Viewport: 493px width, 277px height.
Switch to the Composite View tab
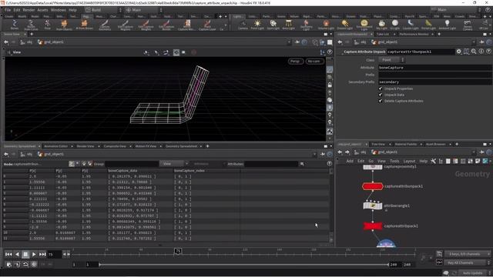tap(115, 146)
